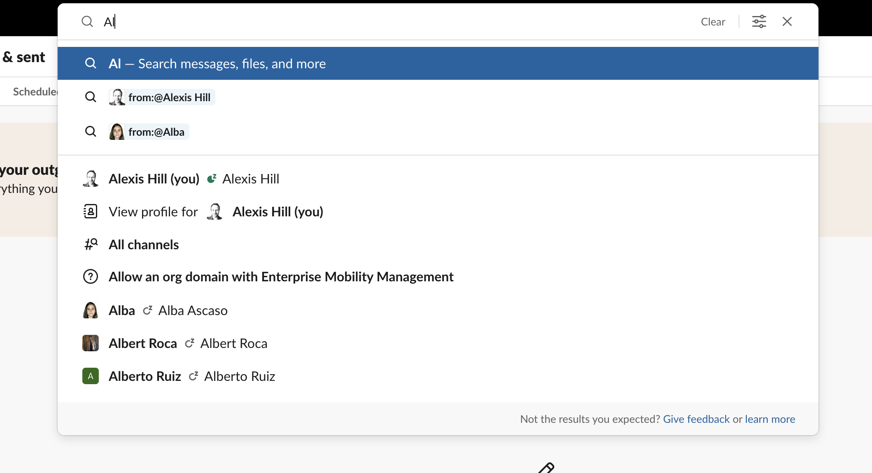This screenshot has width=872, height=473.
Task: Click the learn more link
Action: (770, 419)
